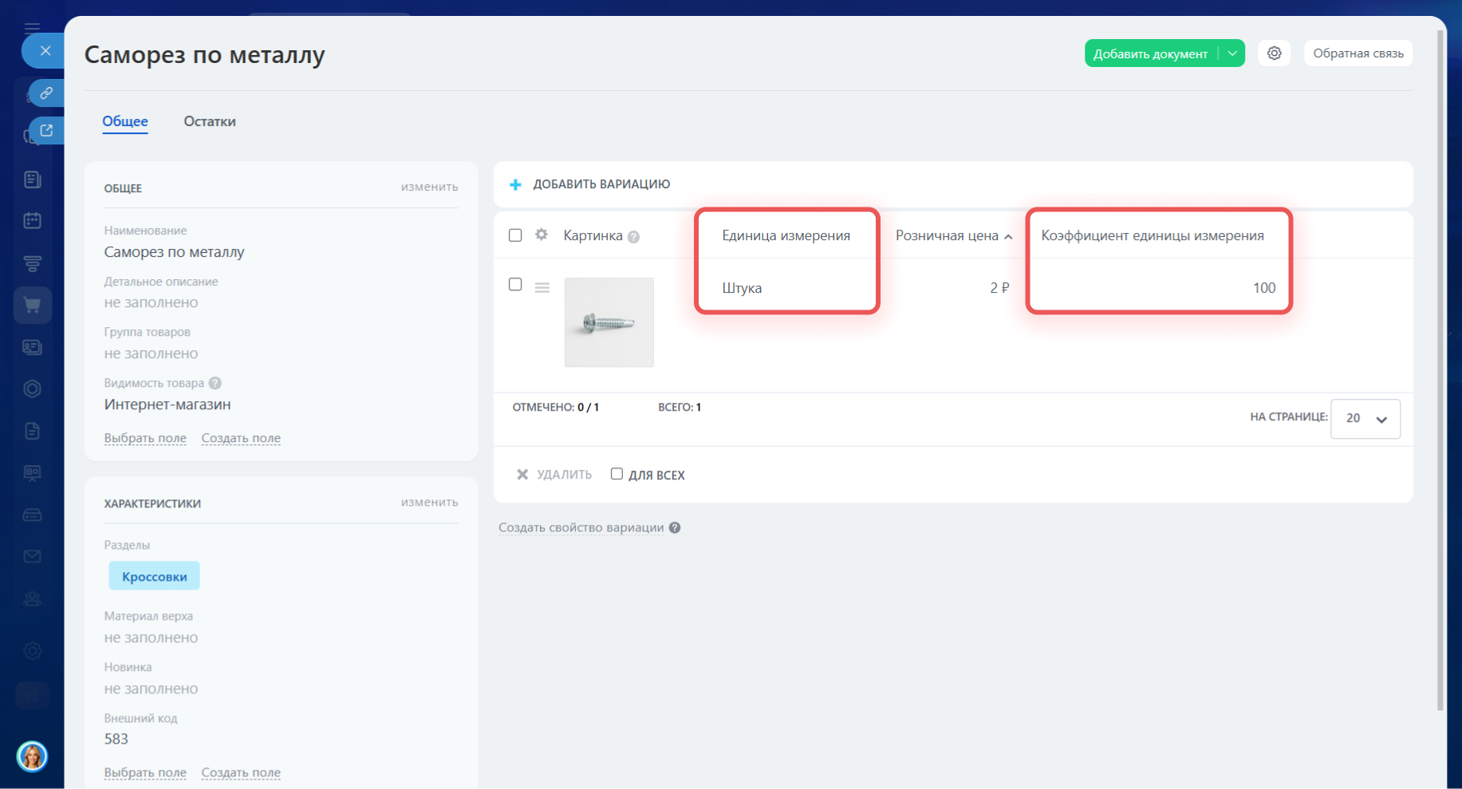Click the copy link icon button
This screenshot has width=1462, height=789.
46,93
